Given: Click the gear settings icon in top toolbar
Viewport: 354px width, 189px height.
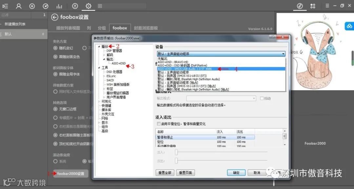Looking at the screenshot, I should 88,6.
